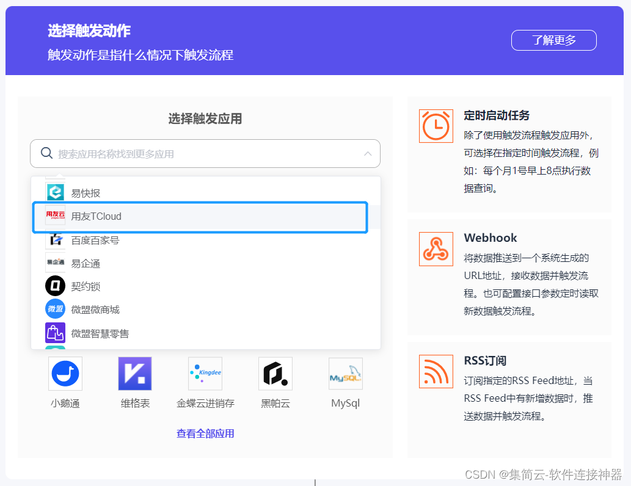Click the 易企通 logo icon
This screenshot has width=631, height=486.
click(55, 263)
